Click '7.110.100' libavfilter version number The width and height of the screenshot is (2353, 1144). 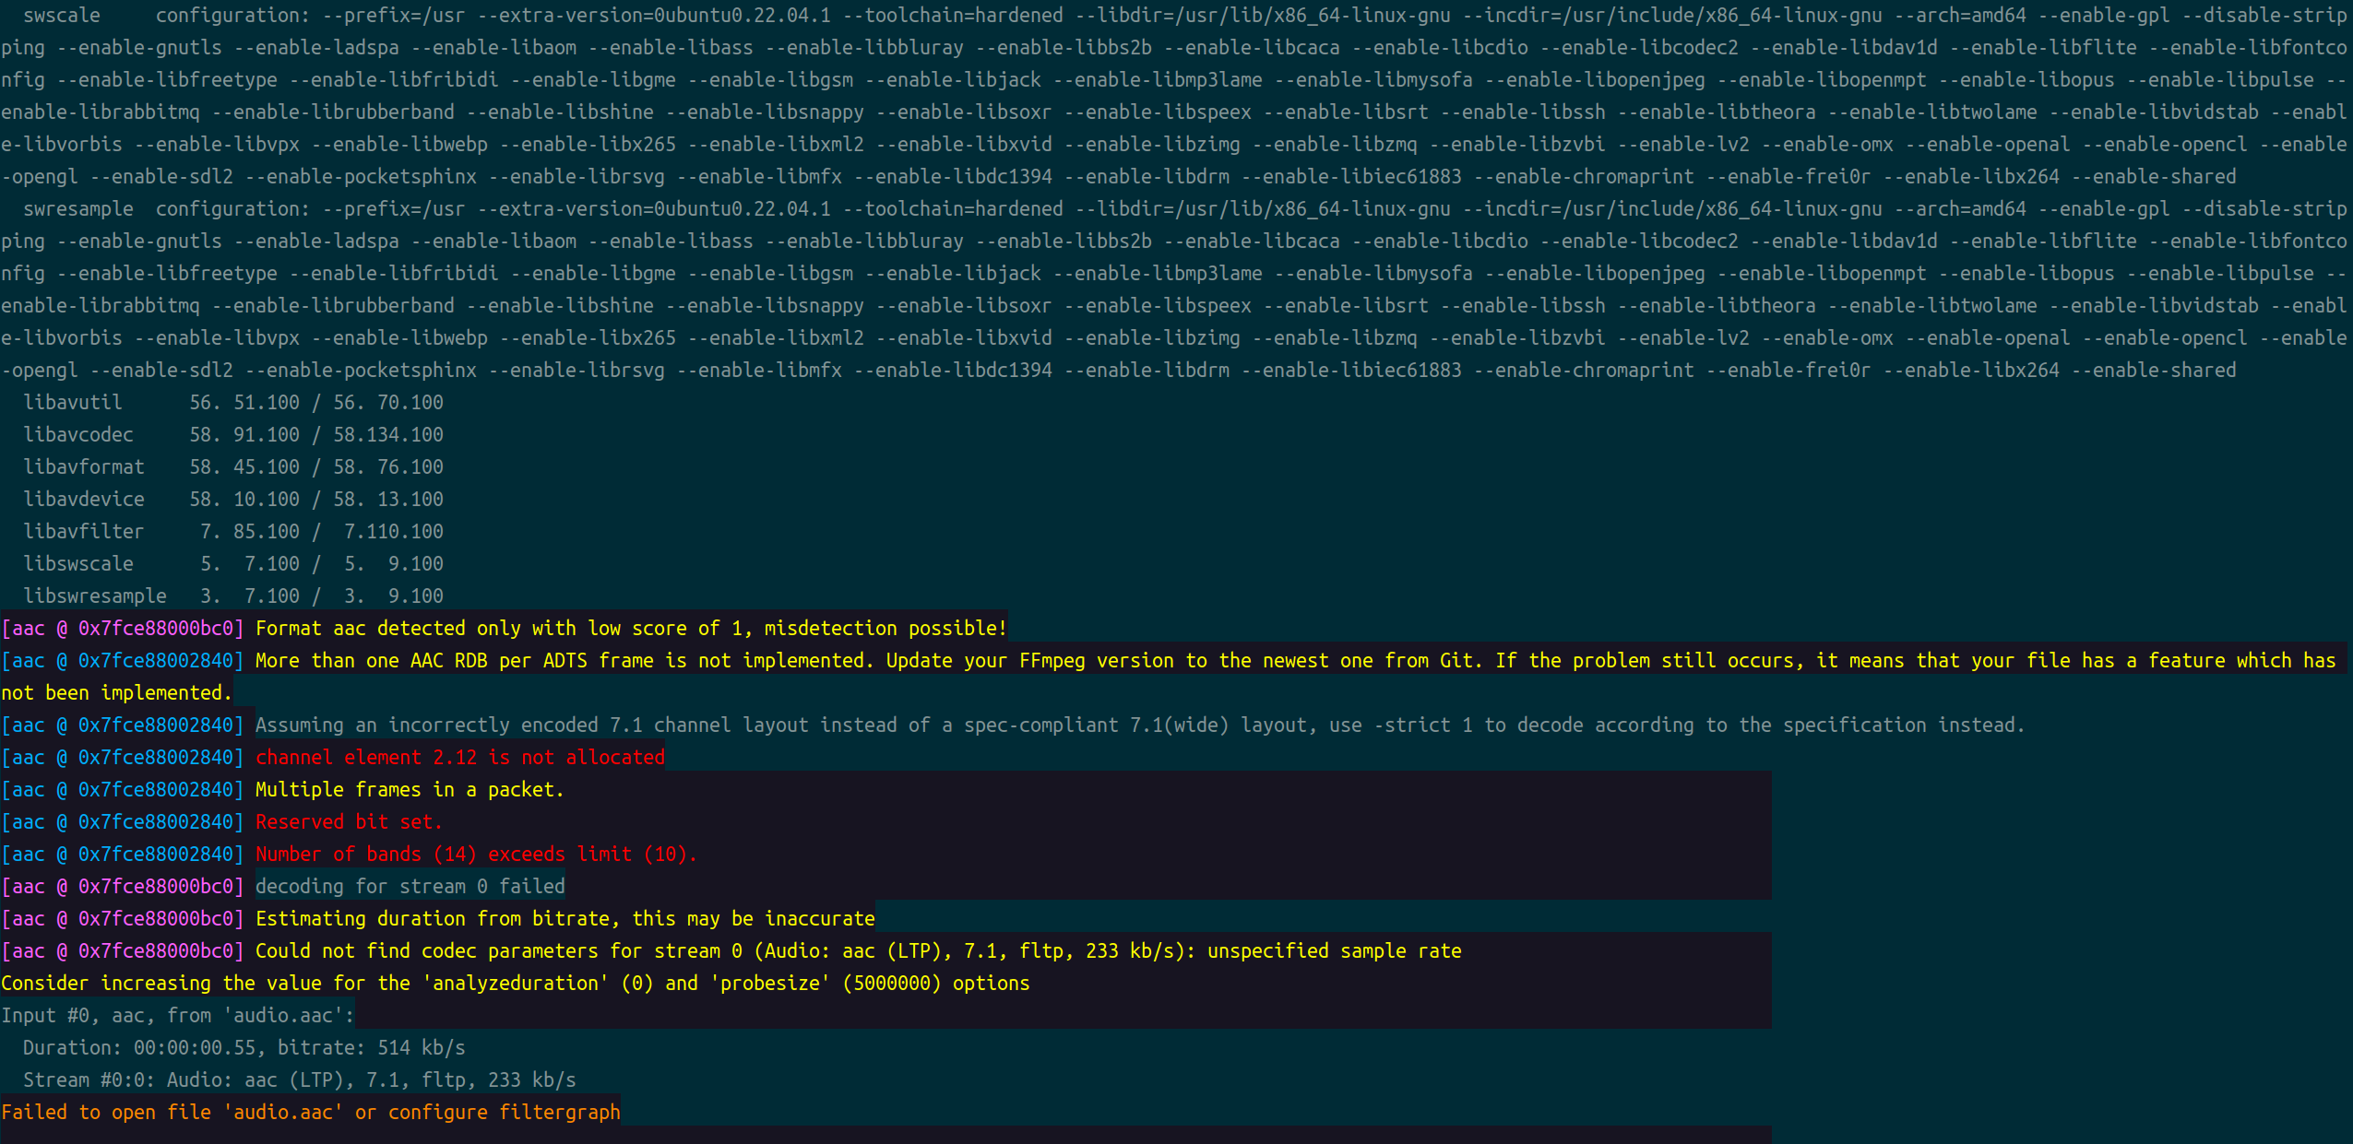point(394,532)
